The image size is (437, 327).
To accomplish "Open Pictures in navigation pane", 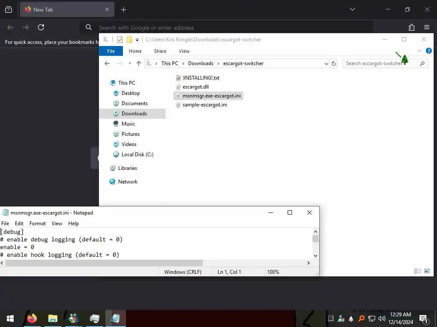I will click(131, 134).
